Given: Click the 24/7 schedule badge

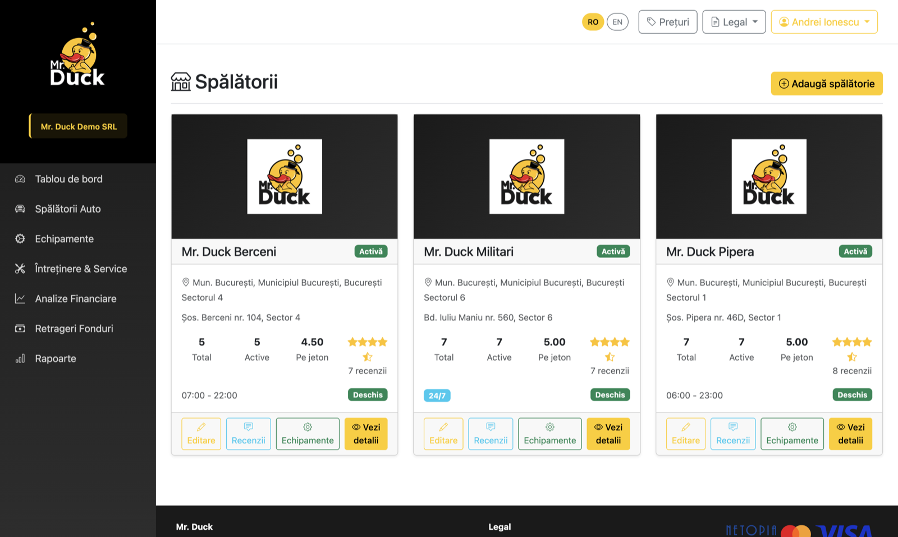Looking at the screenshot, I should [437, 396].
